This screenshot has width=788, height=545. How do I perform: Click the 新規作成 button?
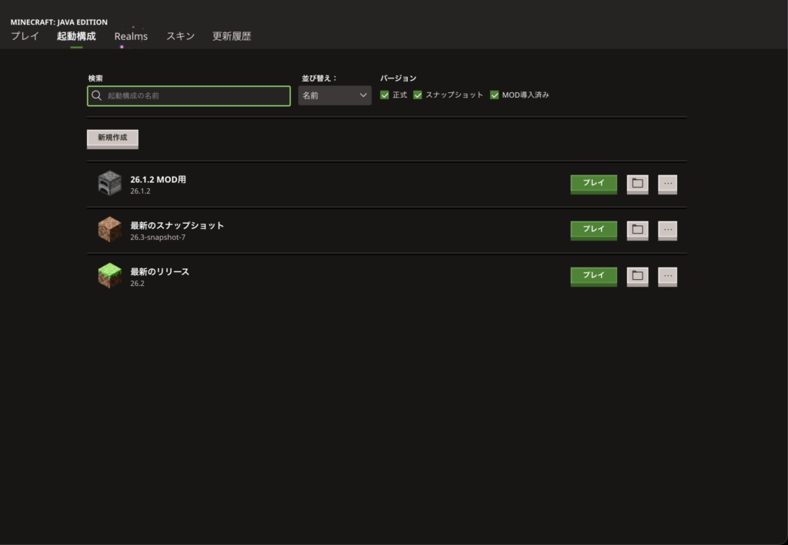tap(112, 138)
